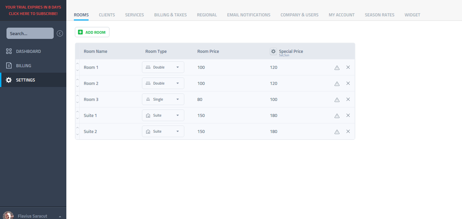This screenshot has height=219, width=462.
Task: Select the Rooms tab
Action: point(81,15)
